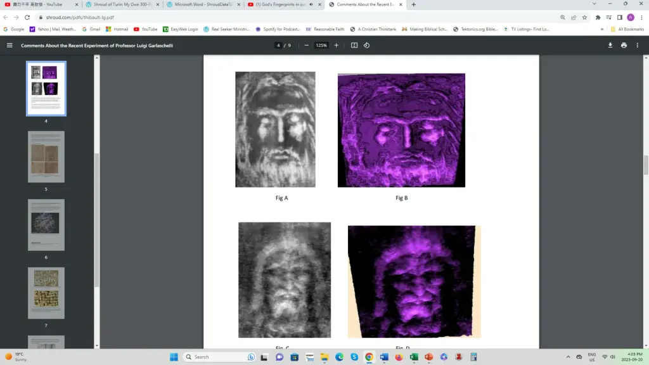This screenshot has width=649, height=365.
Task: Switch to the first YouTube tab
Action: [41, 4]
